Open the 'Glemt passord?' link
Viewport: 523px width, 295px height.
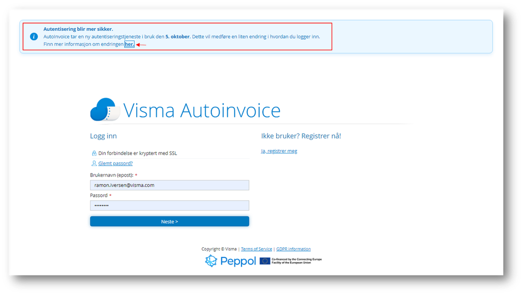115,163
